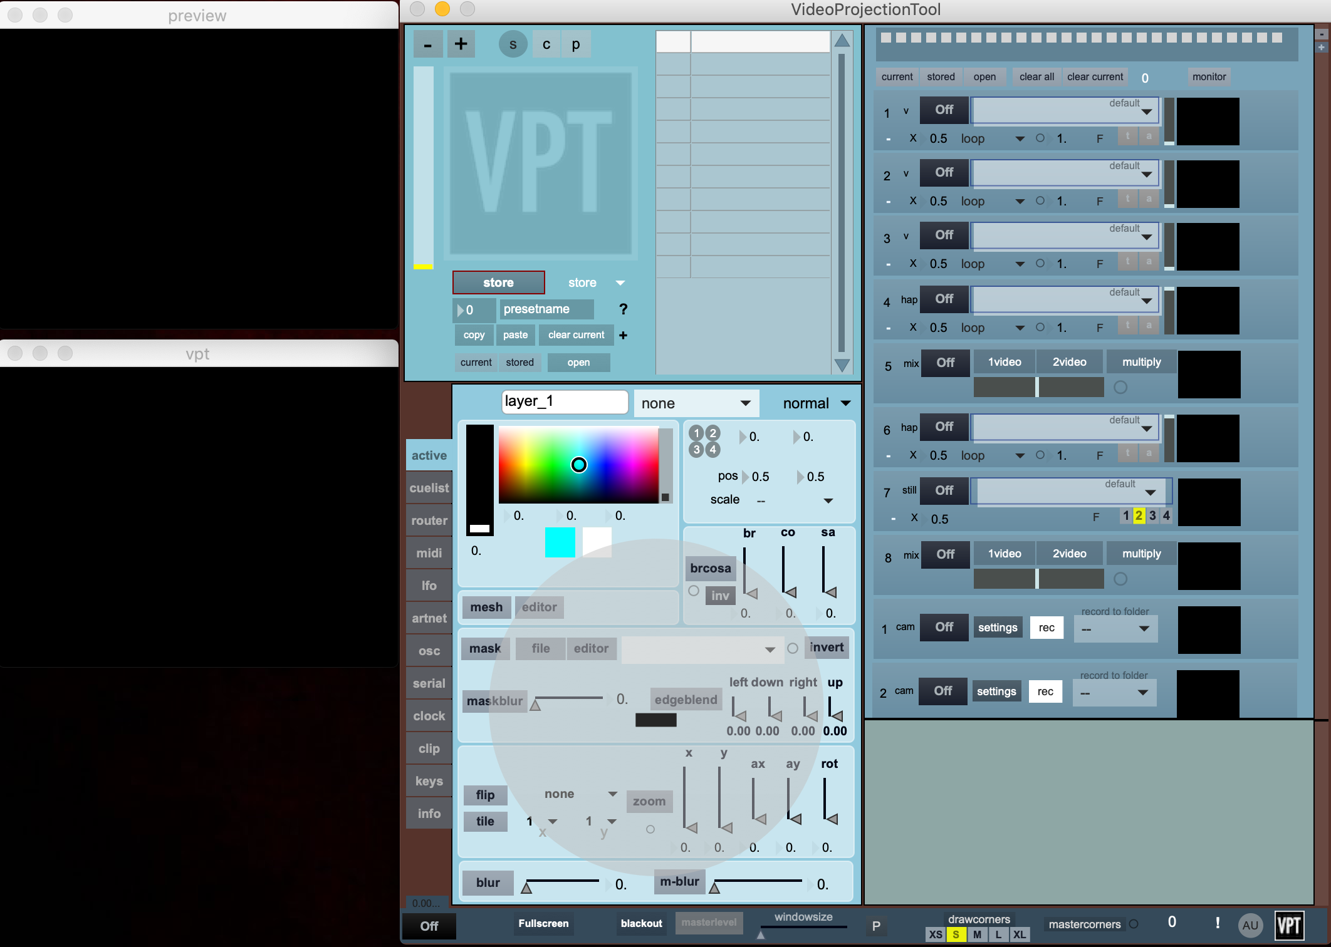Click the round 's' mode icon

click(513, 44)
